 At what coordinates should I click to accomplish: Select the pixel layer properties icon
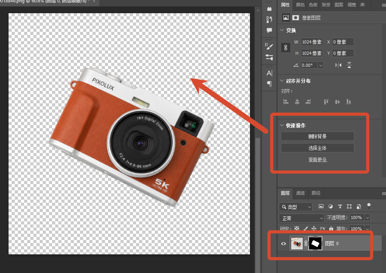(286, 18)
